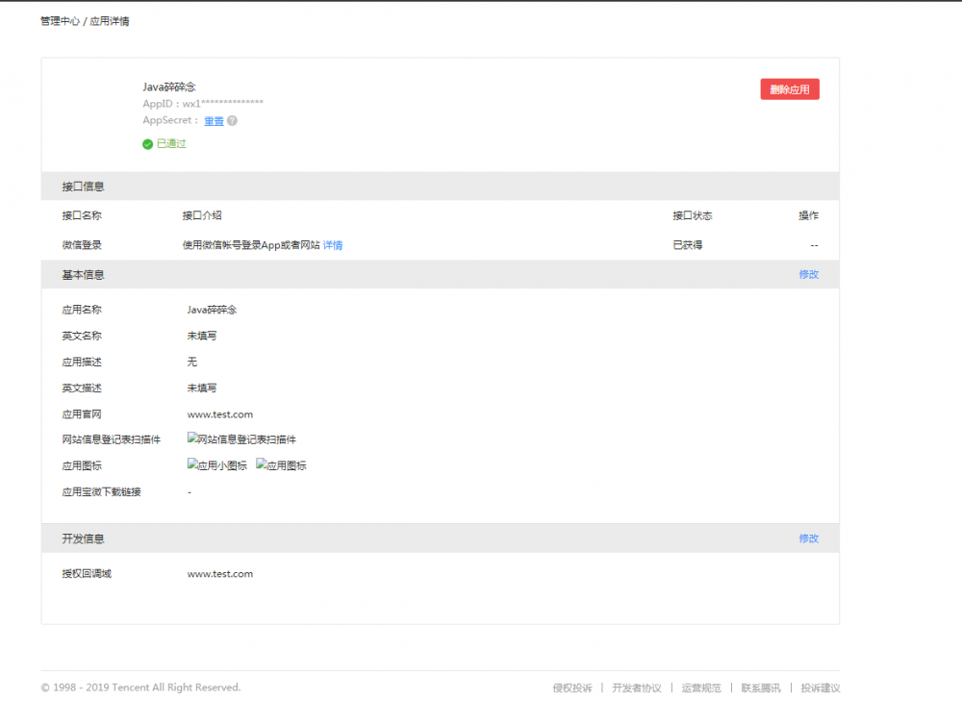
Task: Click 修改 next to 基本信息
Action: point(809,274)
